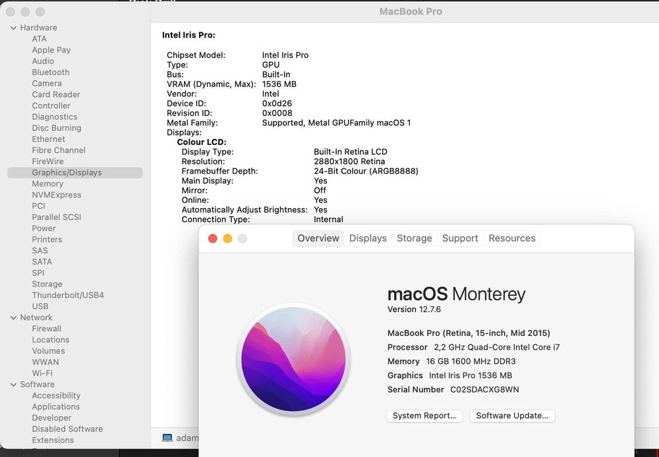Close the About This Mac window

click(213, 238)
